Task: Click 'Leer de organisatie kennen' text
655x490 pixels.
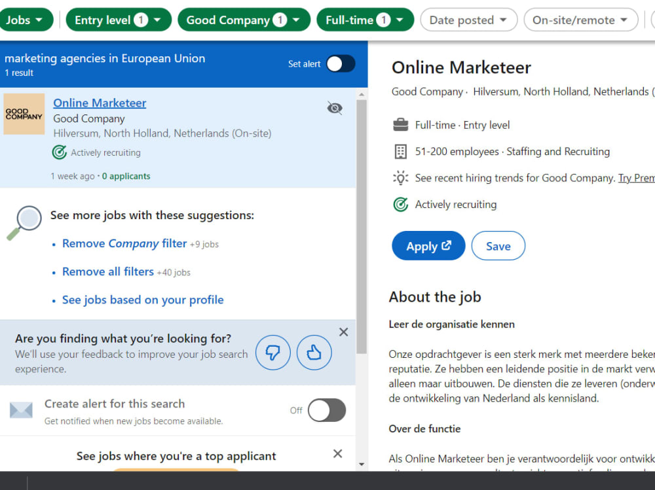Action: click(x=451, y=324)
